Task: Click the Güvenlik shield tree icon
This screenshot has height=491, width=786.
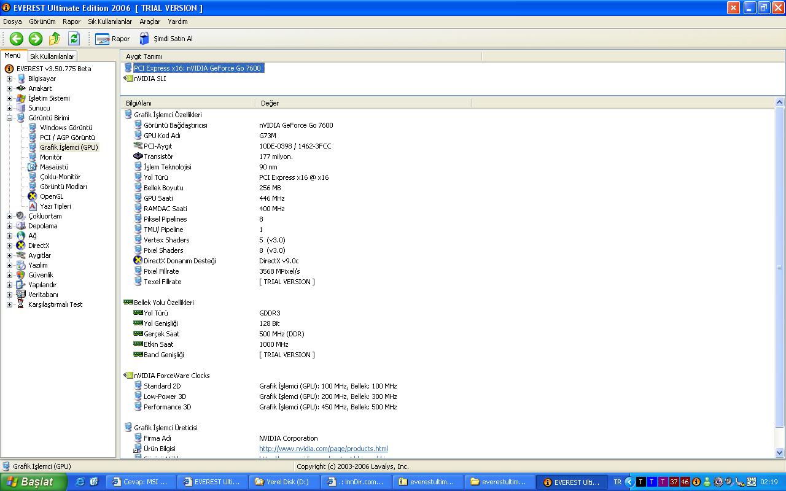Action: point(21,275)
